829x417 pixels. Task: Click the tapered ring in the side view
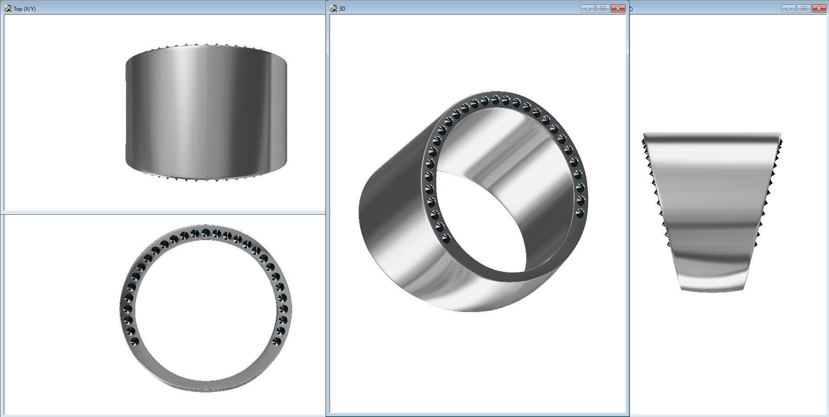712,212
